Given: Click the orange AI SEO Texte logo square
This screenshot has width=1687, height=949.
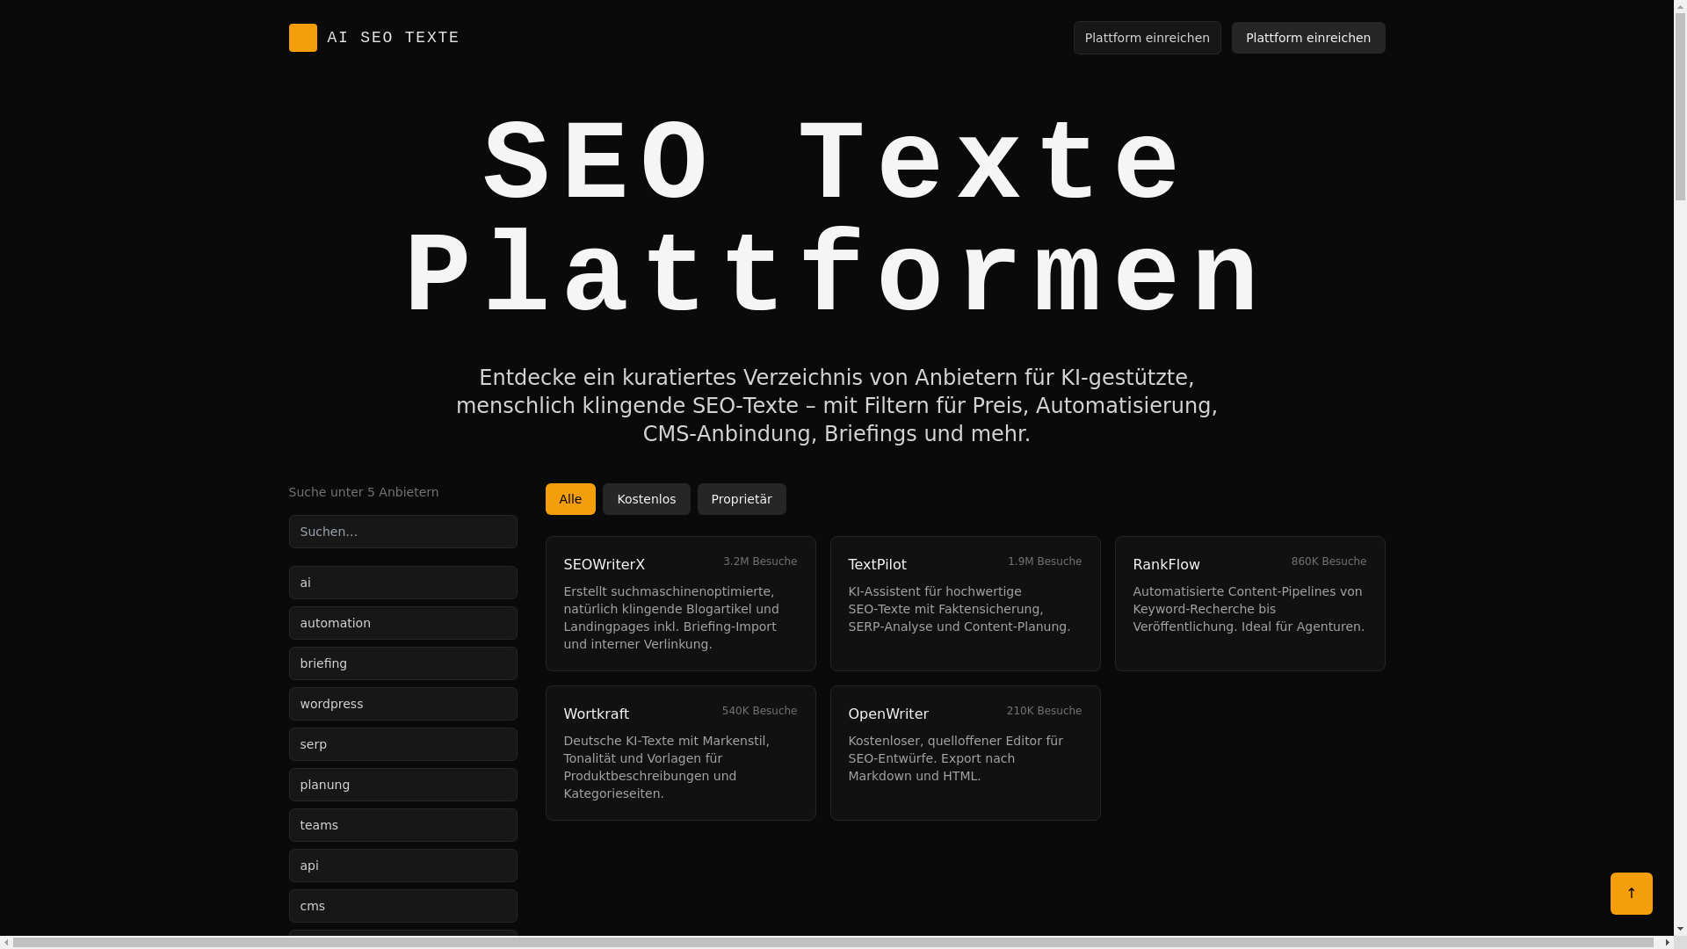Looking at the screenshot, I should click(x=302, y=38).
